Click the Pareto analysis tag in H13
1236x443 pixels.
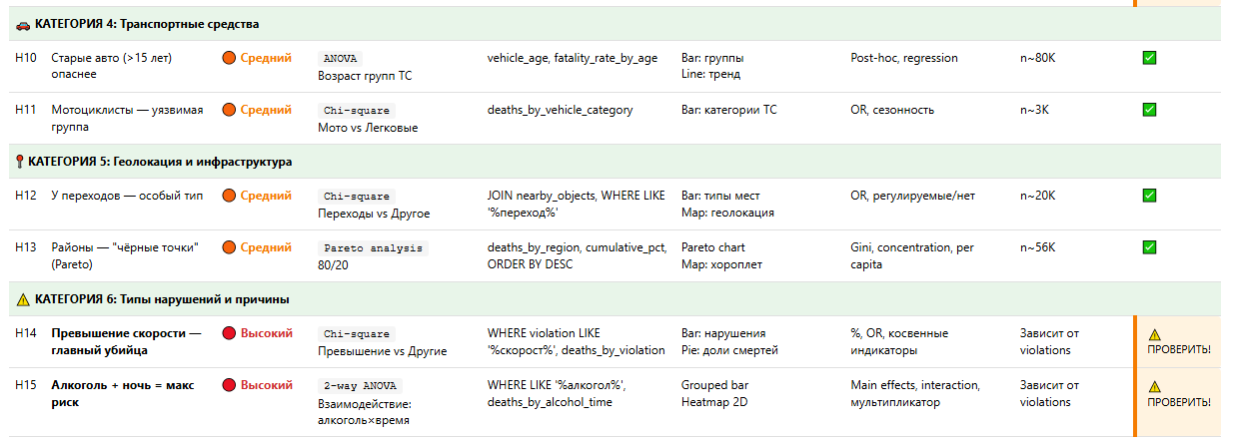(x=373, y=248)
